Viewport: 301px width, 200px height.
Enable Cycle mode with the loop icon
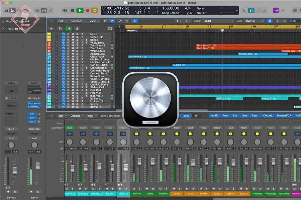coord(96,10)
